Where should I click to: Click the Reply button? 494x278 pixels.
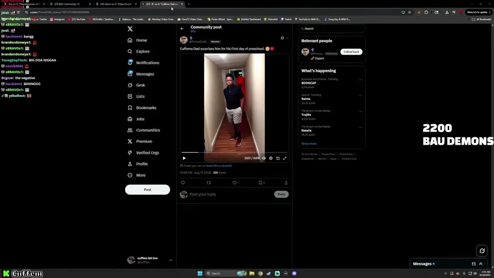(x=281, y=194)
